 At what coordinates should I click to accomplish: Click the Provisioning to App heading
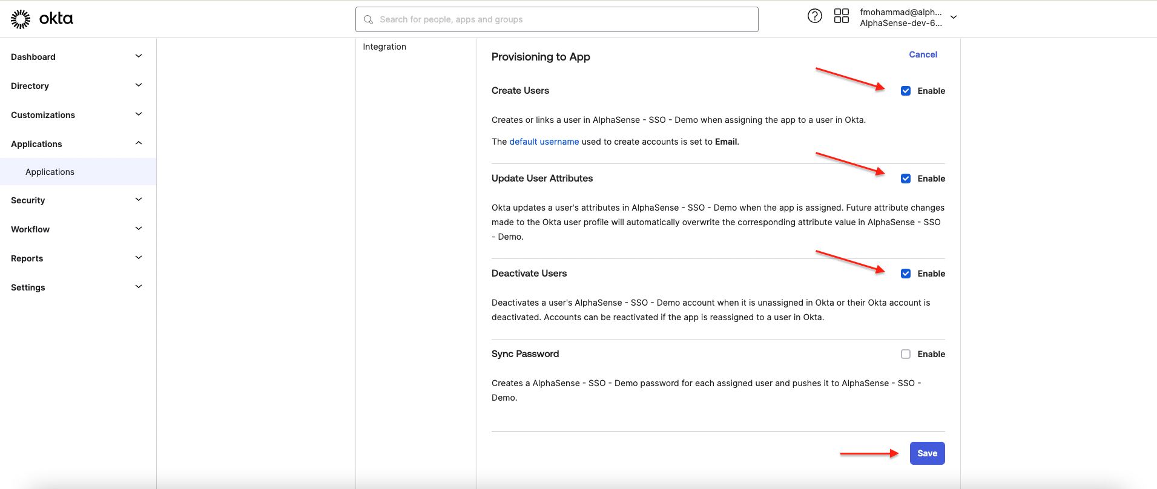[541, 57]
